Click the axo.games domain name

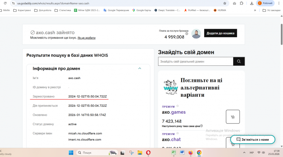point(174,112)
